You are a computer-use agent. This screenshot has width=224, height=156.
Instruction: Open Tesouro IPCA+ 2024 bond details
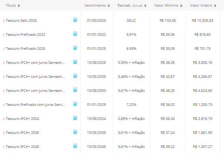pyautogui.click(x=22, y=119)
